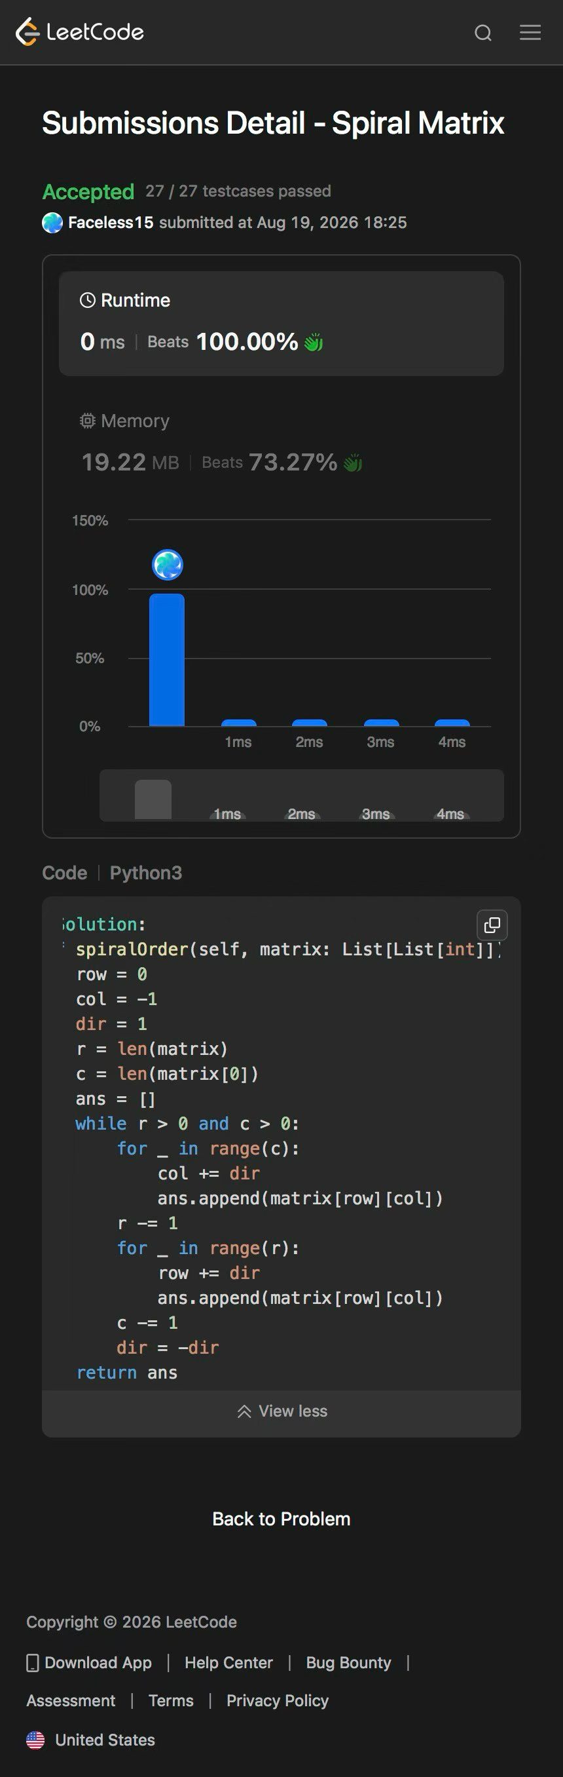The image size is (563, 1777).
Task: Click the 19.22 MB memory value
Action: (x=130, y=462)
